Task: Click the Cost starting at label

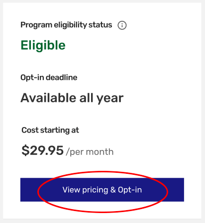Action: coord(50,130)
